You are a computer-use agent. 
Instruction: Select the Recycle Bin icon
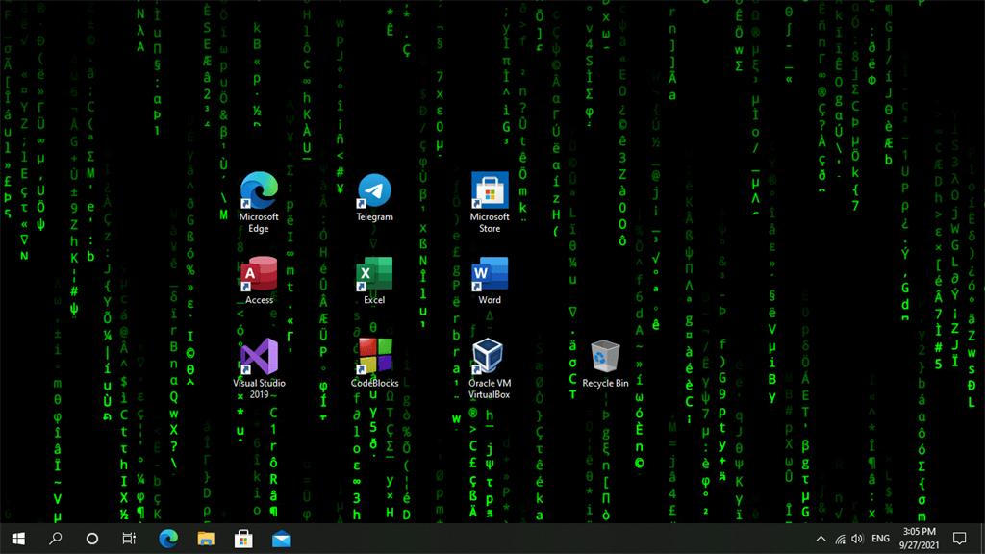pyautogui.click(x=605, y=364)
